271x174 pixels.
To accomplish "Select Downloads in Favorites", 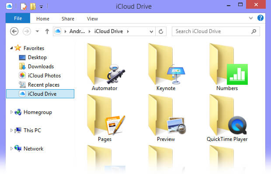I will [41, 67].
